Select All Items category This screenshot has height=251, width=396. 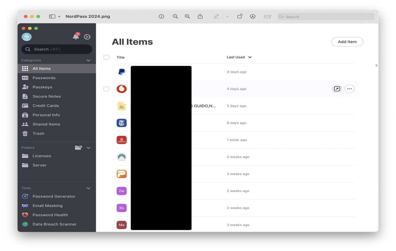[x=57, y=68]
